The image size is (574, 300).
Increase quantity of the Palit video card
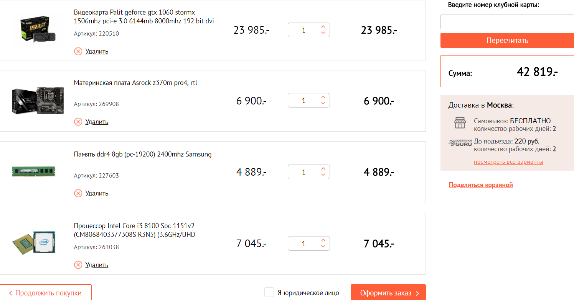pos(323,27)
